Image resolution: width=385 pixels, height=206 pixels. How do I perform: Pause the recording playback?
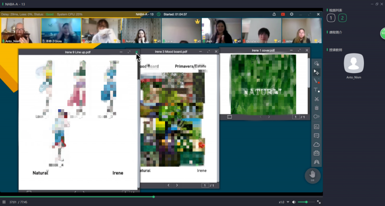4,202
